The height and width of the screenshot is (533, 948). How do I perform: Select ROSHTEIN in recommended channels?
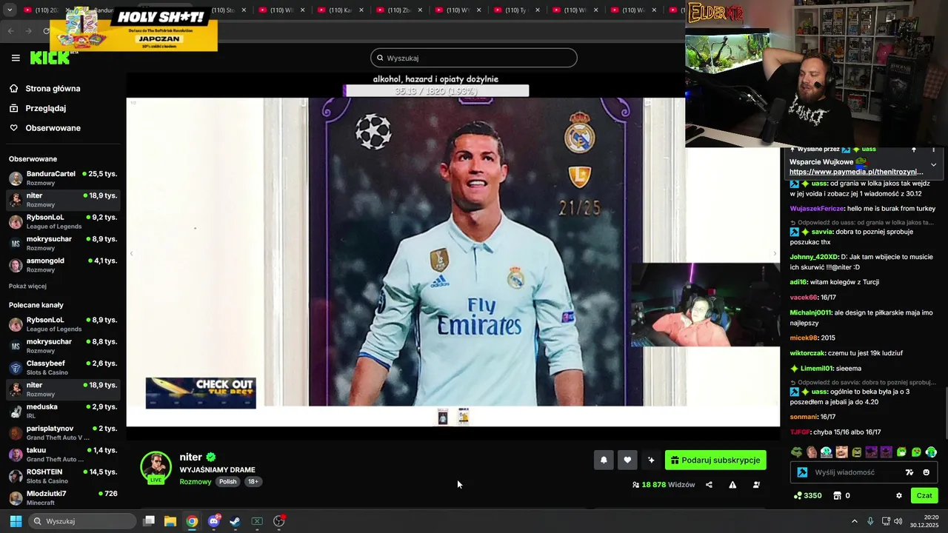pyautogui.click(x=63, y=476)
